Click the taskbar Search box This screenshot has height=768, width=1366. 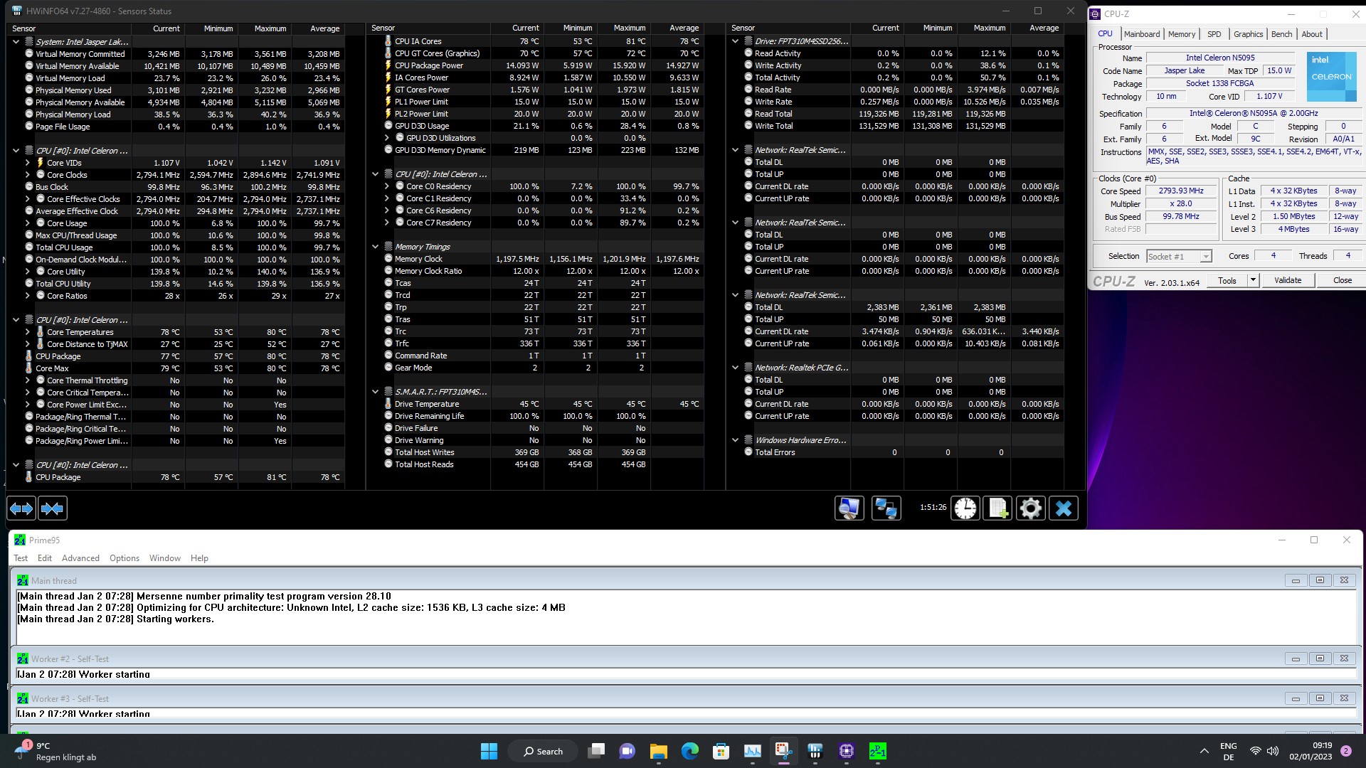[x=543, y=751]
